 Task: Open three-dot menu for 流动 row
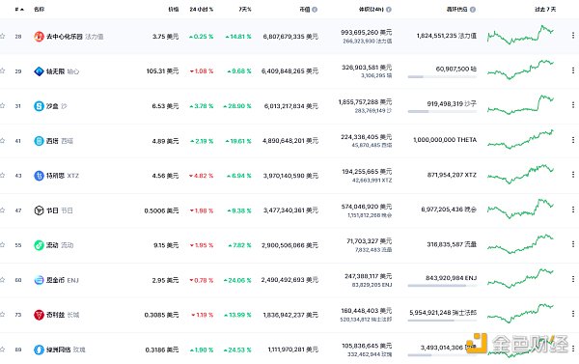(x=572, y=244)
